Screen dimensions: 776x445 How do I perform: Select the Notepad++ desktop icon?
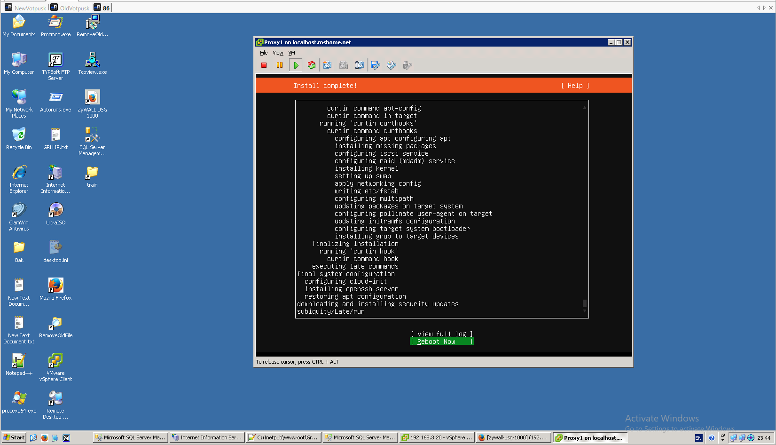[19, 365]
